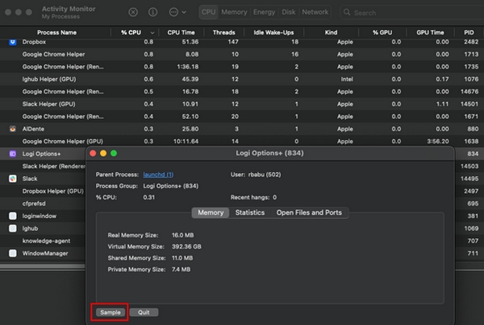Sort by Threads column header
Image resolution: width=484 pixels, height=325 pixels.
[223, 33]
